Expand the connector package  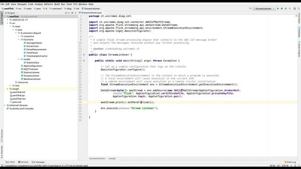pos(19,36)
